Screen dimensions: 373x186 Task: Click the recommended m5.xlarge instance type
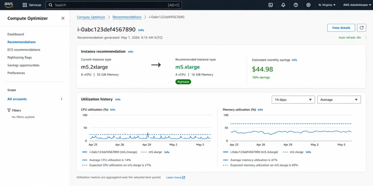click(188, 67)
